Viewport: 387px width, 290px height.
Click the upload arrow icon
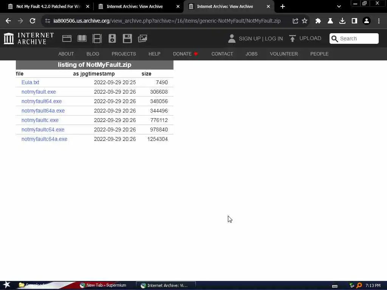pos(293,39)
